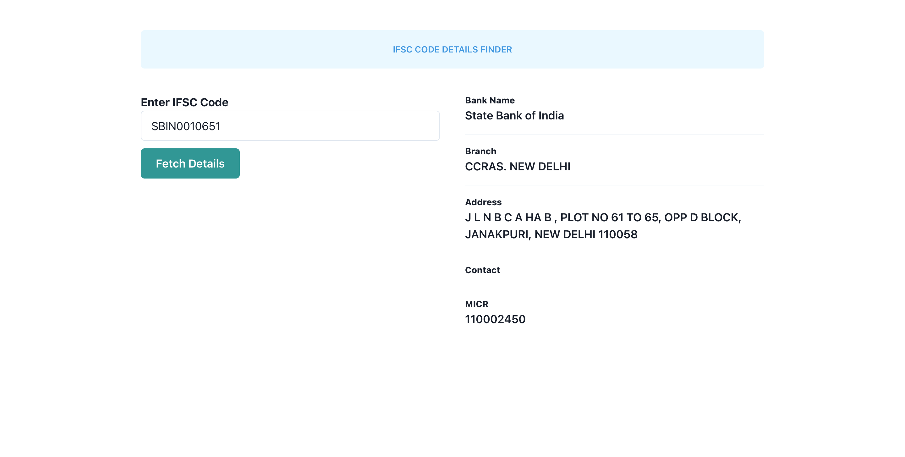Click the MICR number 110002450
The image size is (905, 457).
[495, 319]
